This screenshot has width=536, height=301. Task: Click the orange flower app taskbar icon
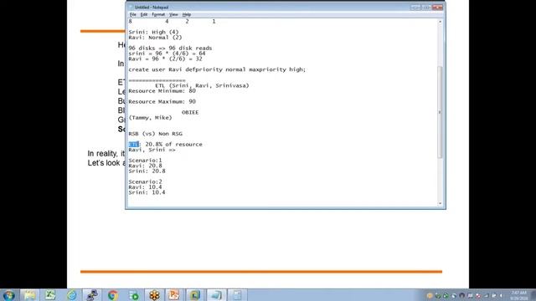154,295
